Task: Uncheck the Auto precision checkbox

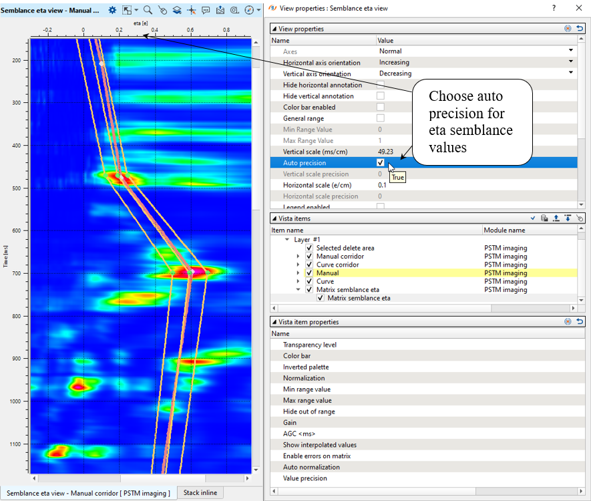Action: point(381,162)
